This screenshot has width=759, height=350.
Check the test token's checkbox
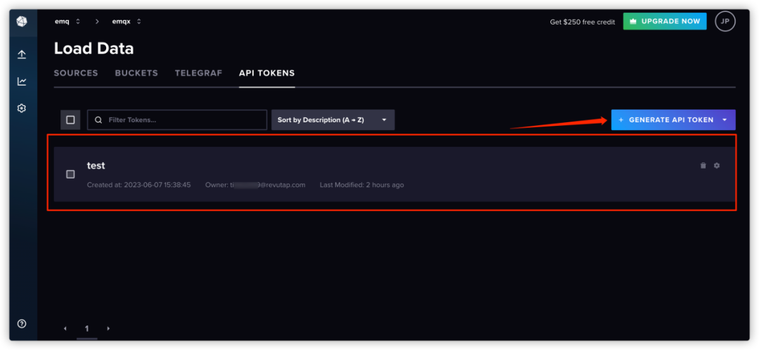click(70, 174)
